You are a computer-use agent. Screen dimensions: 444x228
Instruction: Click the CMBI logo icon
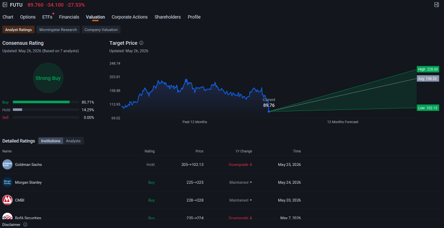[x=7, y=200]
